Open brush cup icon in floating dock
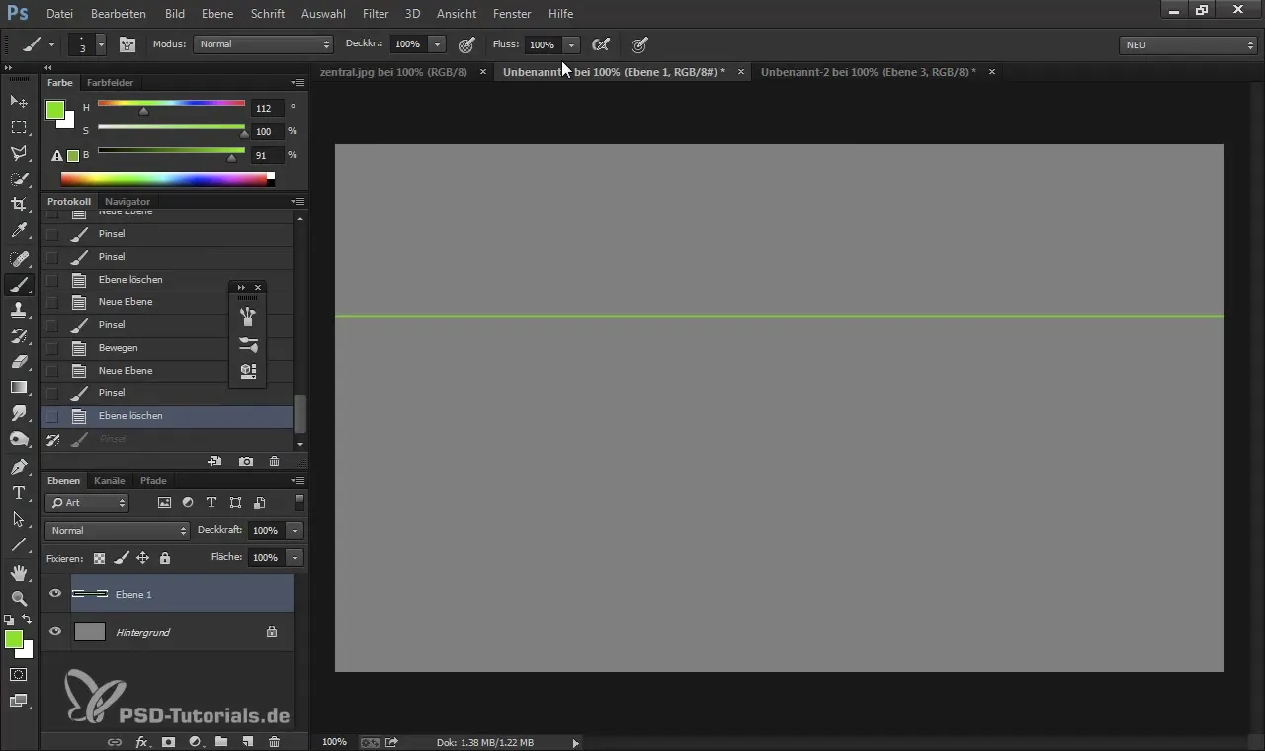 248,316
